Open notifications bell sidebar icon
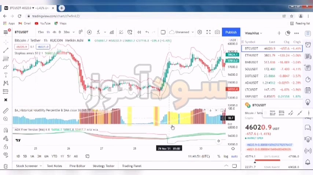Screen dimensions: 313x175 (308, 162)
